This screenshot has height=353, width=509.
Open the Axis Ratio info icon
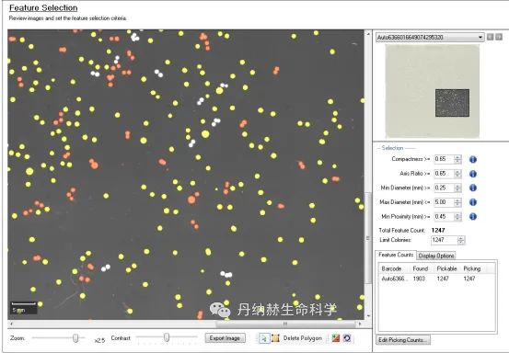[473, 174]
